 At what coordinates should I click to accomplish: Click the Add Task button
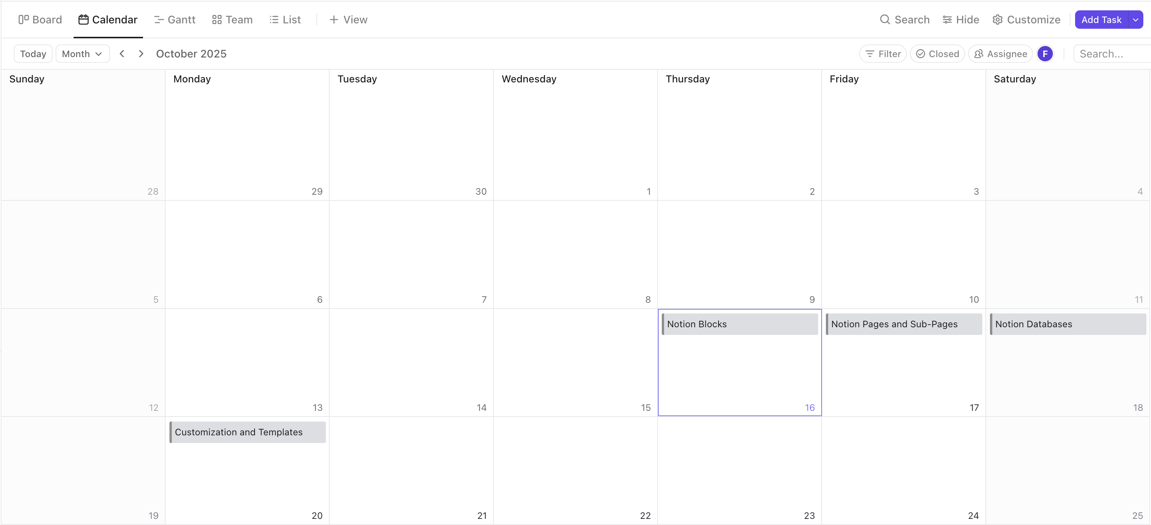click(x=1101, y=20)
